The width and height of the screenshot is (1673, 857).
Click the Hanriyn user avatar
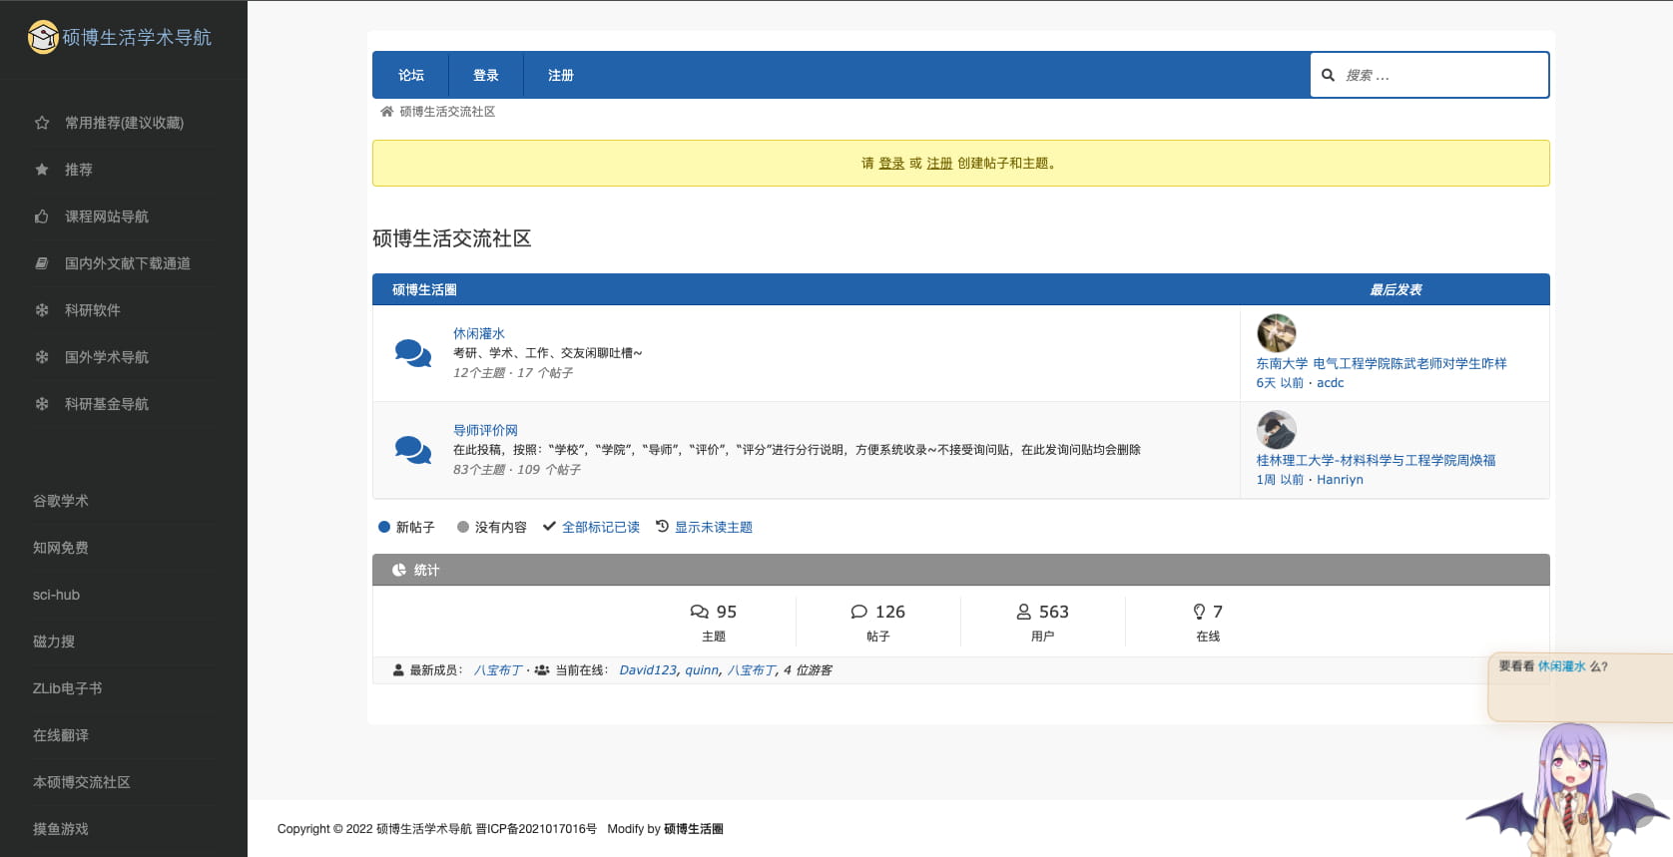[1276, 430]
